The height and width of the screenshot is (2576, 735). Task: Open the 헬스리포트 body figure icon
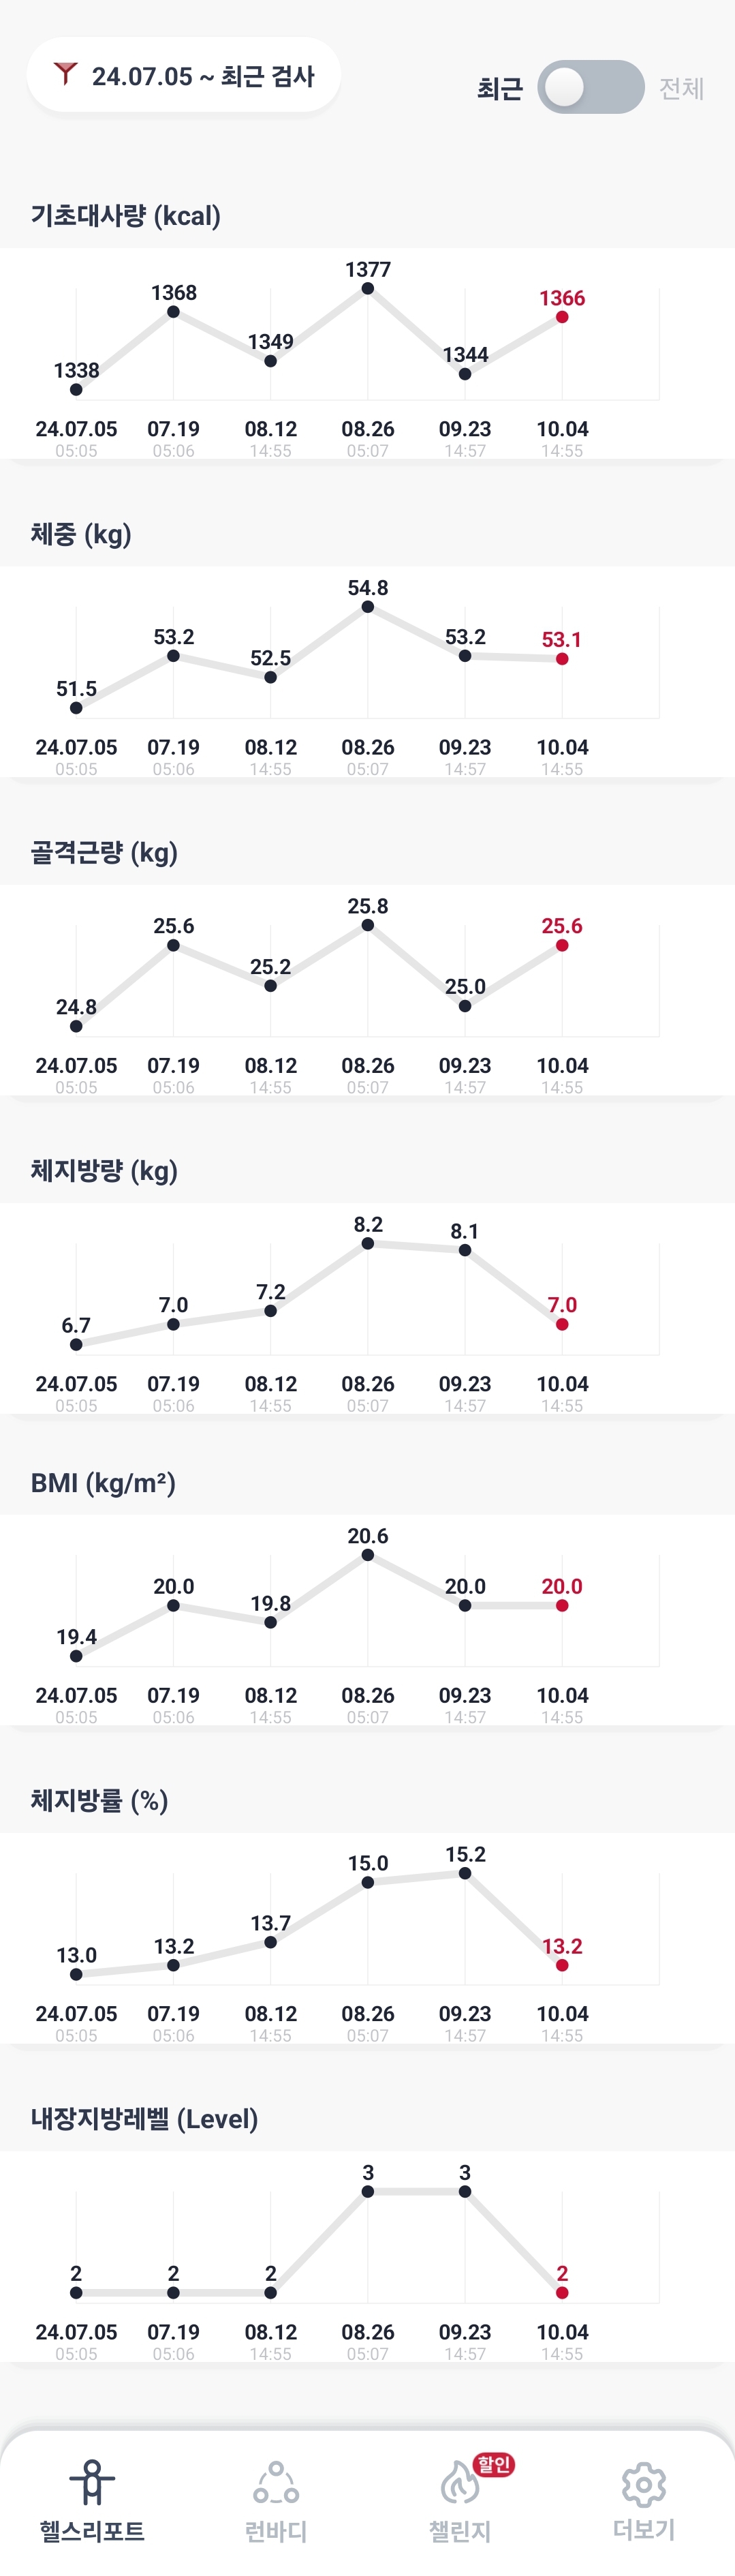(x=92, y=2483)
